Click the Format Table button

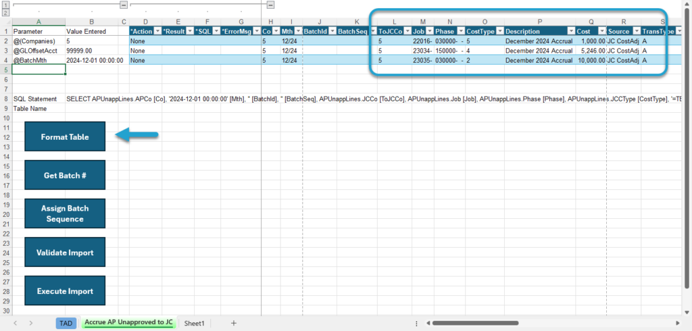[65, 137]
